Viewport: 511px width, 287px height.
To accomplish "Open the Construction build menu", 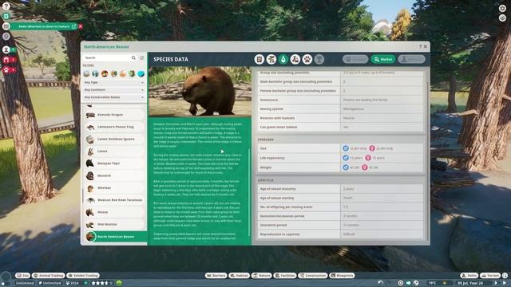I will (x=313, y=276).
